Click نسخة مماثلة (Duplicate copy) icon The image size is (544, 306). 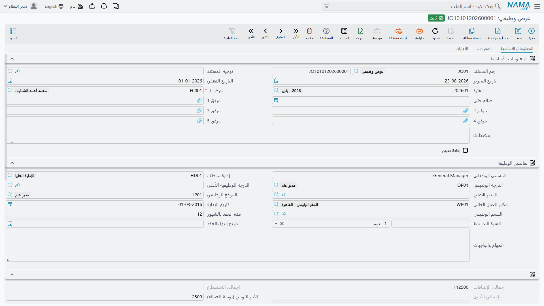[472, 31]
